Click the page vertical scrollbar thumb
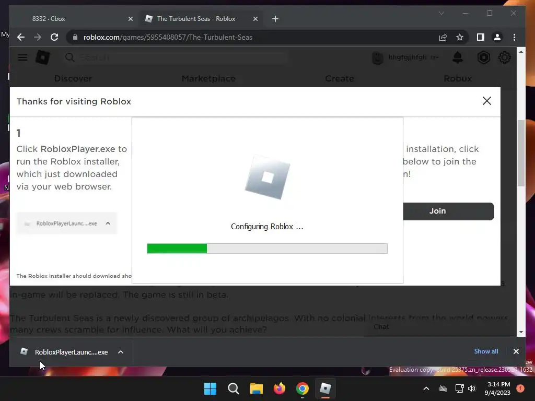The height and width of the screenshot is (401, 535). [x=521, y=154]
